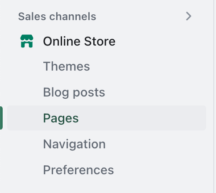This screenshot has width=216, height=193.
Task: Select the Pages menu item
Action: point(107,118)
